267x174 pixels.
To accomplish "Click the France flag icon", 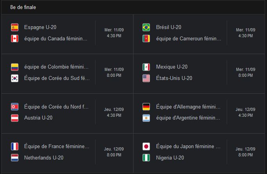I will (x=15, y=147).
